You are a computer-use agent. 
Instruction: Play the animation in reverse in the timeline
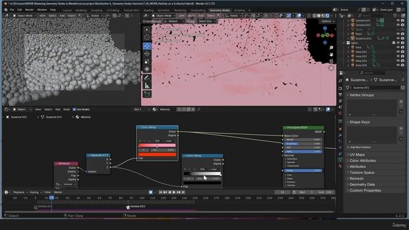tap(169, 192)
